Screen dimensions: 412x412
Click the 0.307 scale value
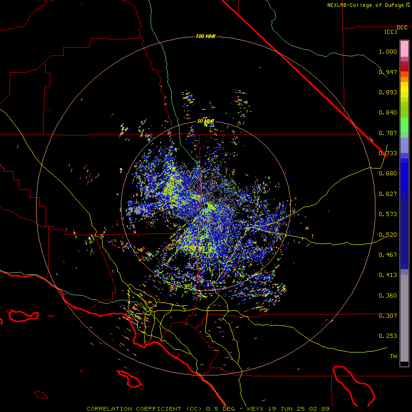pos(388,315)
